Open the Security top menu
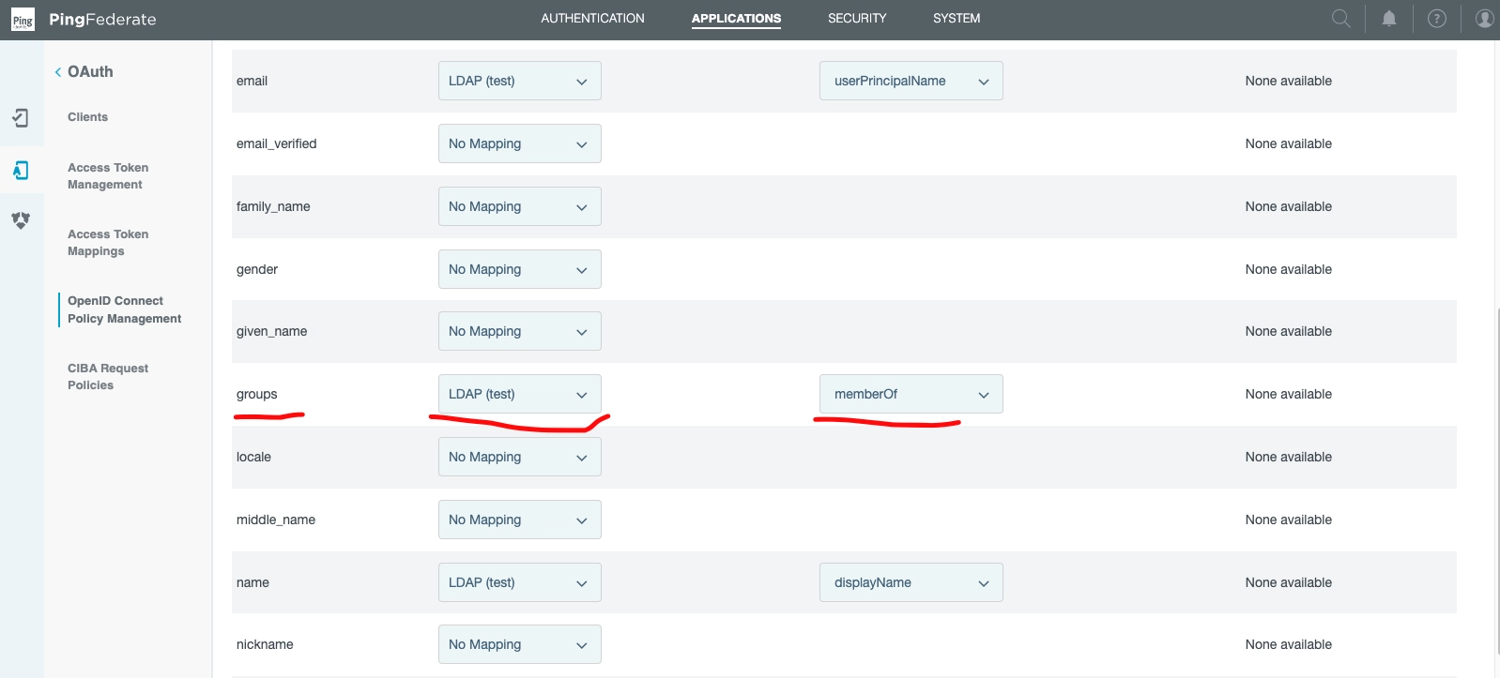The width and height of the screenshot is (1500, 678). click(856, 19)
